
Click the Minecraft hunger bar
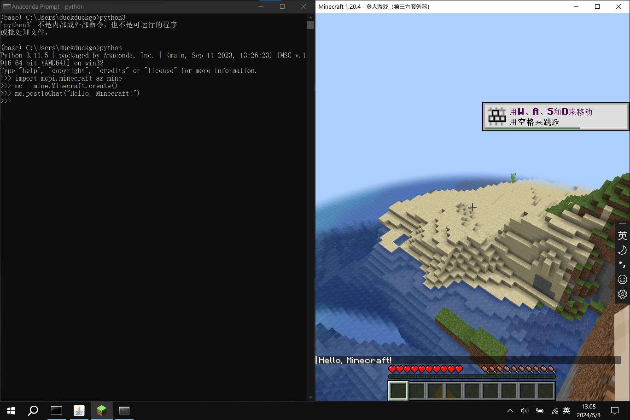519,369
